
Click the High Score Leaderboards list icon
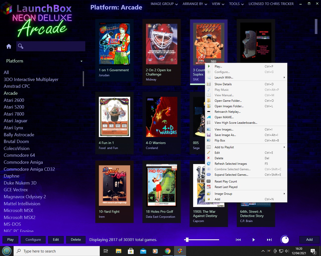(x=209, y=122)
